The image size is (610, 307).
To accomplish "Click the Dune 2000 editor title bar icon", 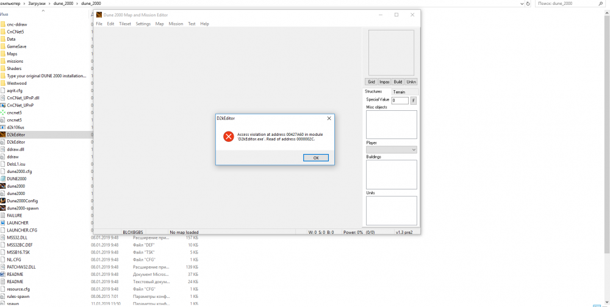I will click(x=99, y=15).
